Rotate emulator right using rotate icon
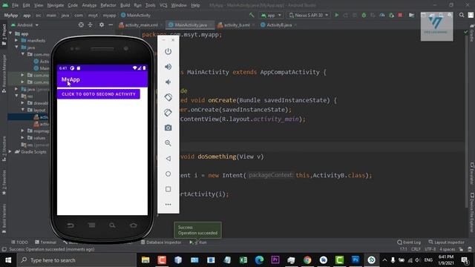Viewport: 475px width, 267px height. pyautogui.click(x=168, y=112)
